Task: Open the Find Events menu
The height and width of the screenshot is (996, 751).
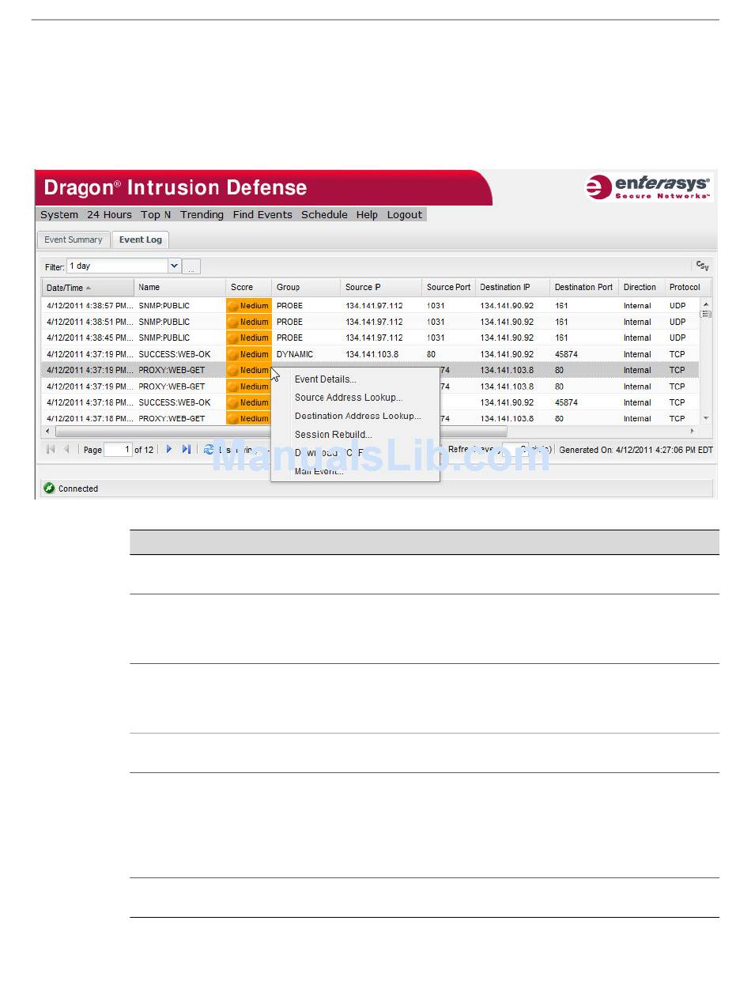Action: 262,214
